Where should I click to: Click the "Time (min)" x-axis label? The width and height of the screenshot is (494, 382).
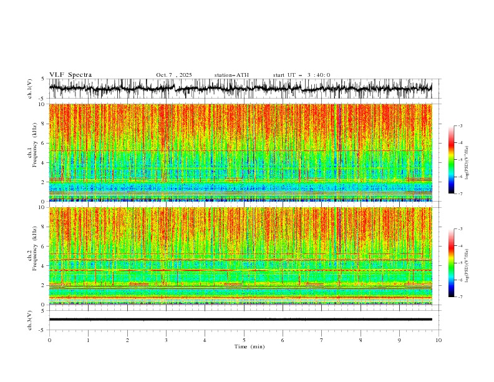pos(249,346)
